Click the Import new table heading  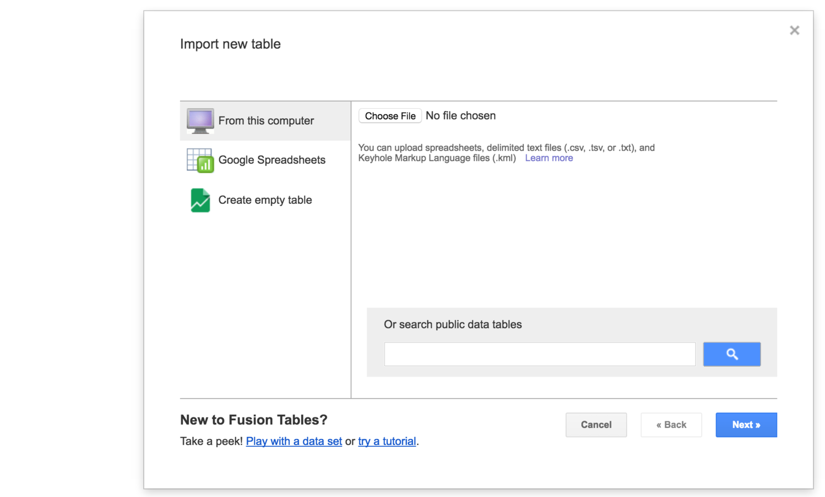tap(230, 44)
